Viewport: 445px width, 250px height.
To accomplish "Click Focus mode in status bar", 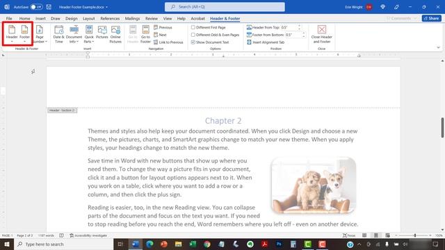I will [x=349, y=235].
